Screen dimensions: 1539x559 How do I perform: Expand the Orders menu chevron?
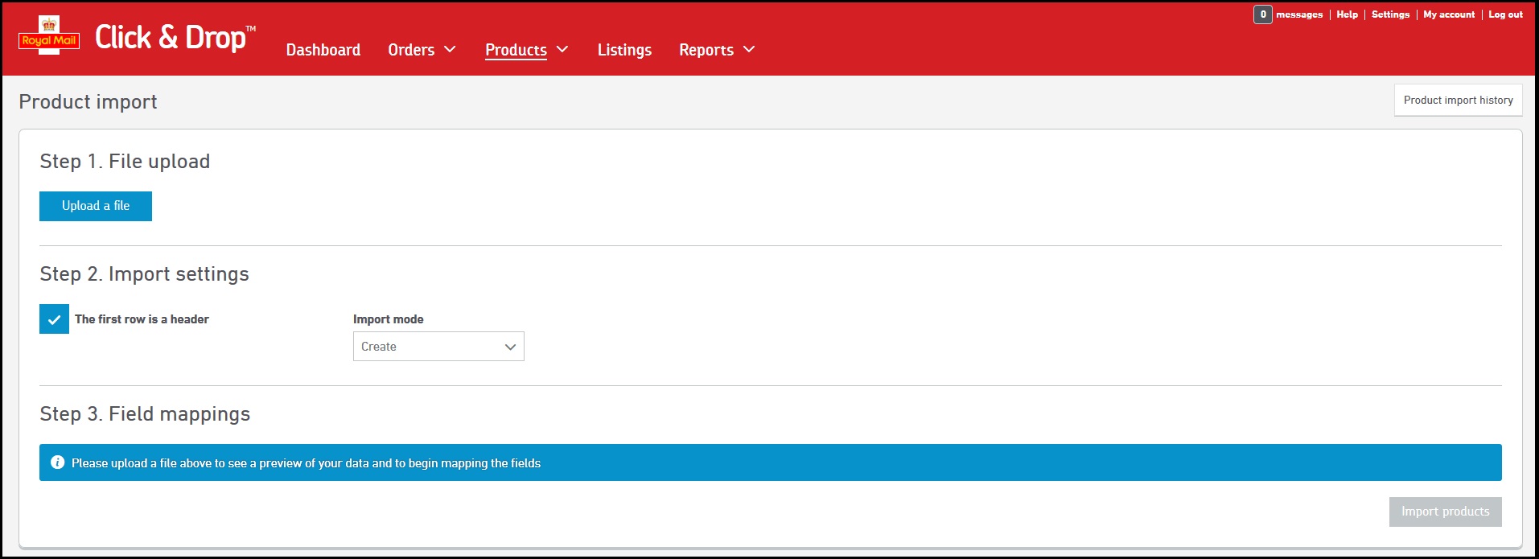(x=451, y=50)
